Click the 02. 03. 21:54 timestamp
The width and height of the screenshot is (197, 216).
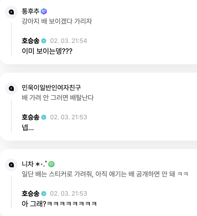[x=68, y=41]
